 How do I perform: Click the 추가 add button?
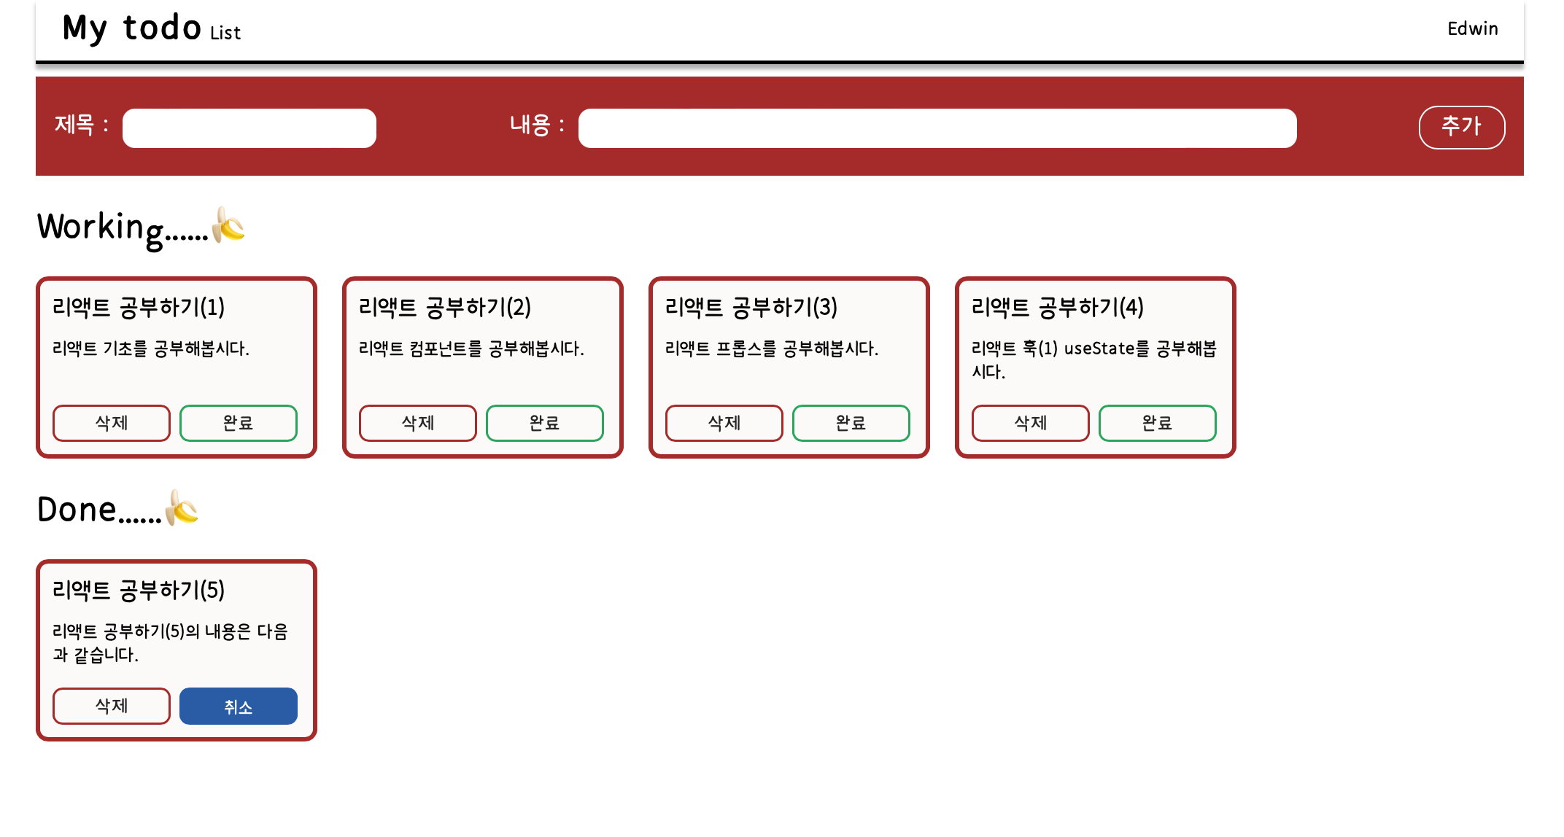[1461, 127]
